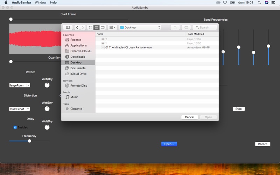Toggle the sidebar in the file dialog
Viewport: 280px width, 175px height.
(x=68, y=27)
